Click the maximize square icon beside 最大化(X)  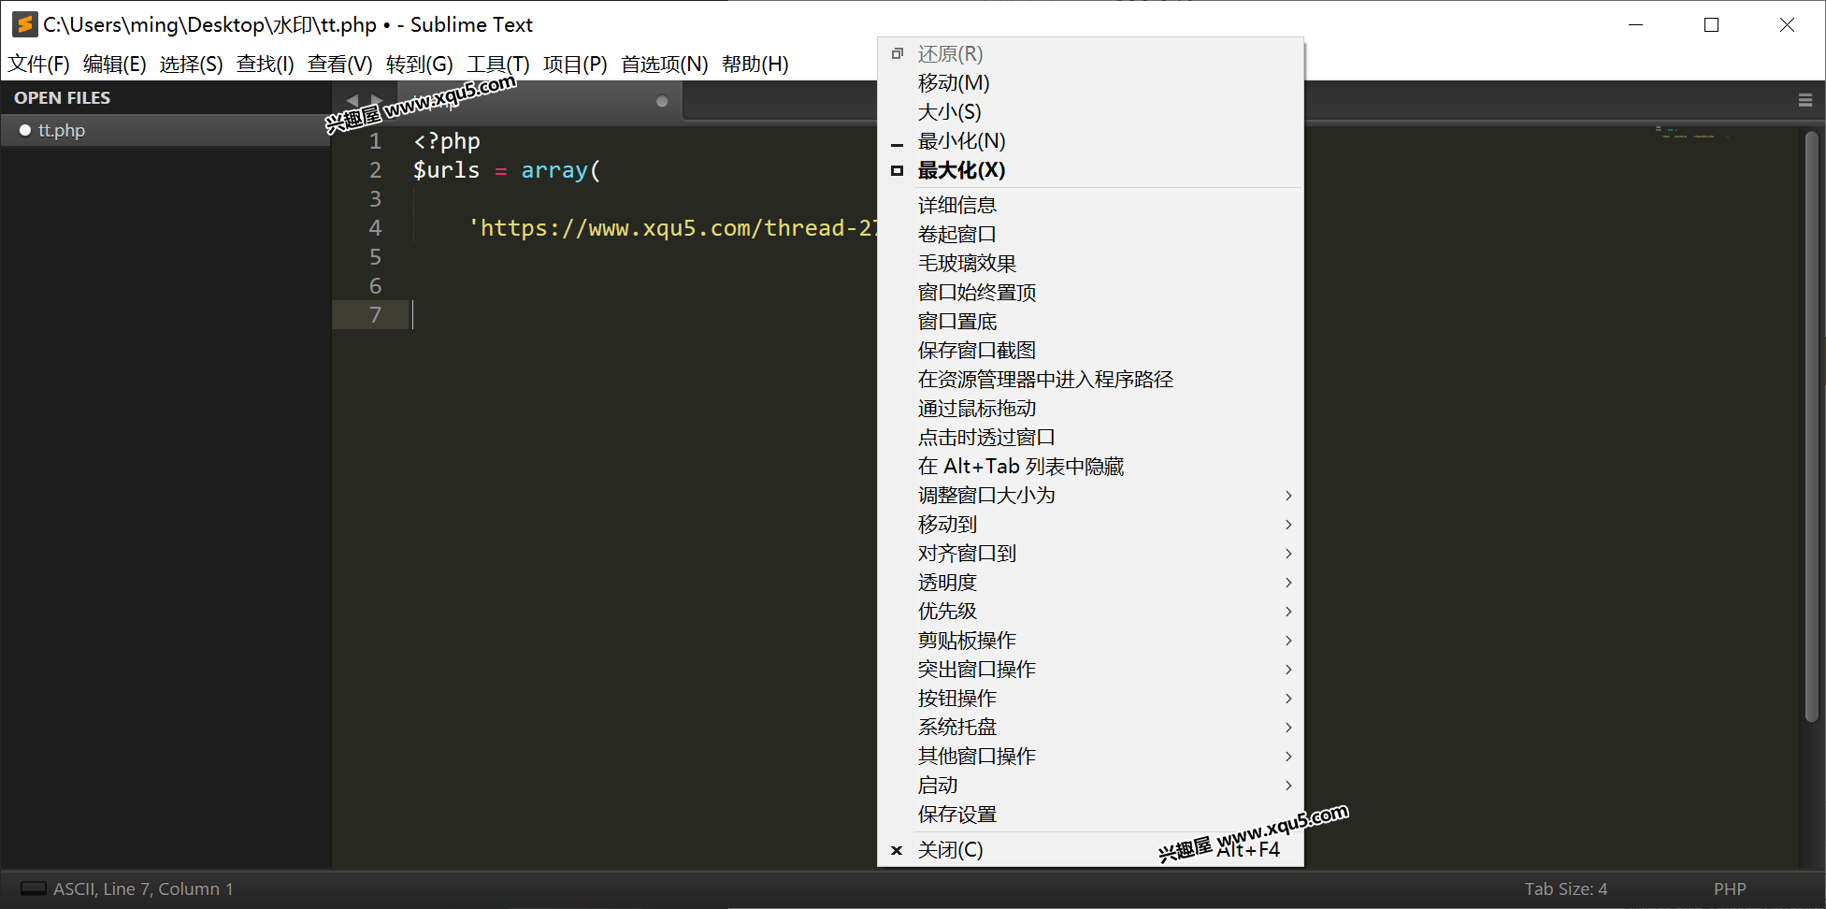(x=897, y=170)
